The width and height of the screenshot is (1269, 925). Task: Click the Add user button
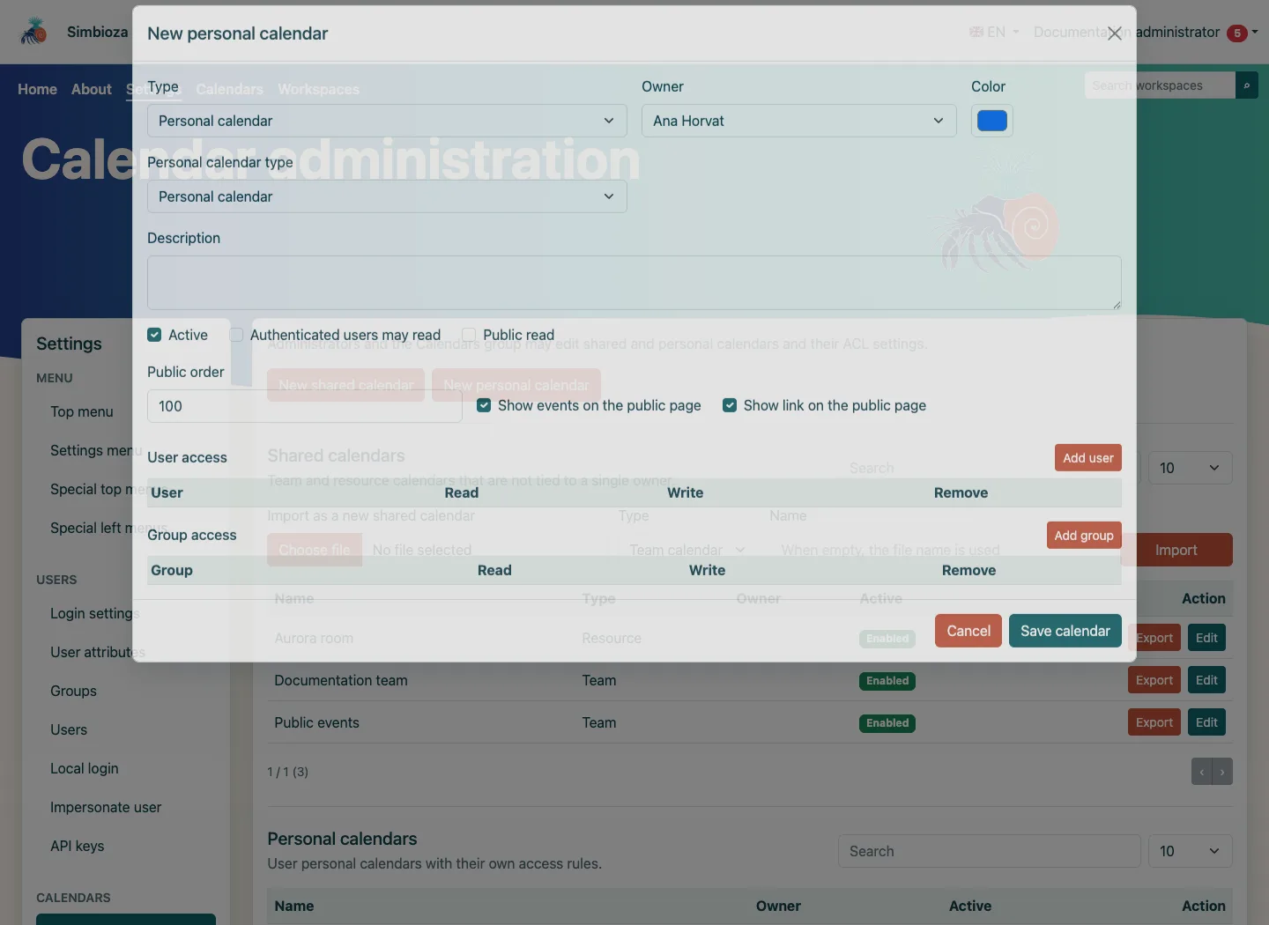[1088, 457]
